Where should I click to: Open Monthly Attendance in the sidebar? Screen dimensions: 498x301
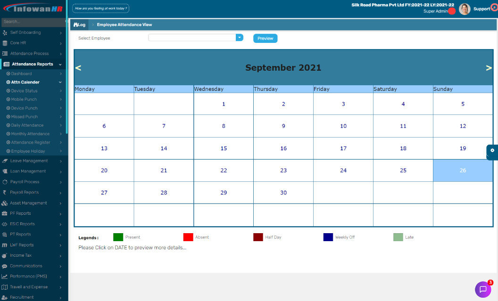pyautogui.click(x=30, y=134)
